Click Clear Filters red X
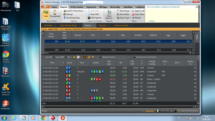Image resolution: width=215 pixels, height=121 pixels. click(133, 14)
